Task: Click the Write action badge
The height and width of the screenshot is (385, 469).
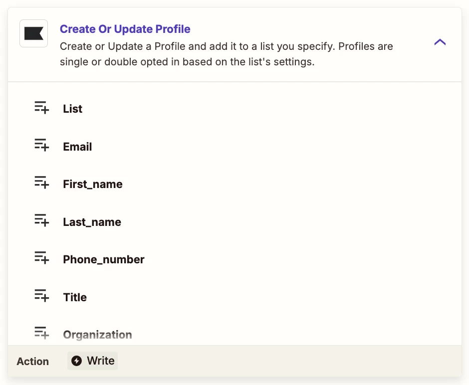Action: pyautogui.click(x=92, y=361)
